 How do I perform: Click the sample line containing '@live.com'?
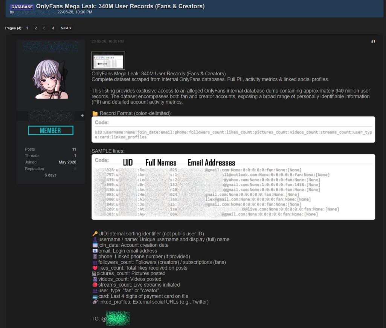click(217, 209)
